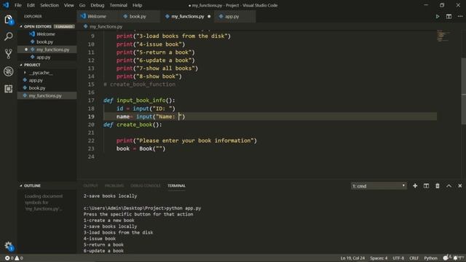This screenshot has height=262, width=466.
Task: Click the VS Code logo icon
Action: coord(6,5)
